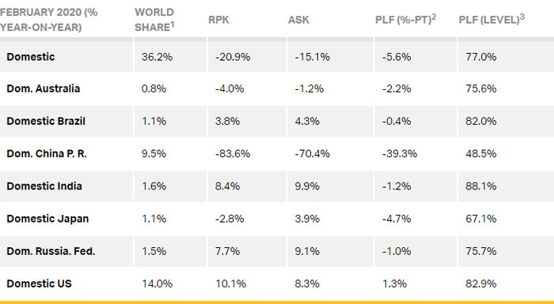554x304 pixels.
Task: Click the 36.2% world share cell
Action: tap(157, 57)
